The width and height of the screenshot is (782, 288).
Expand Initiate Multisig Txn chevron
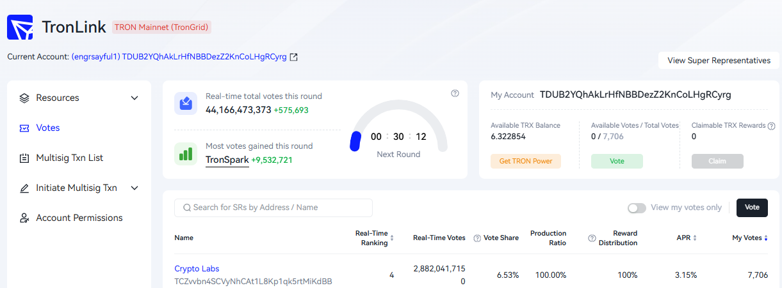134,188
